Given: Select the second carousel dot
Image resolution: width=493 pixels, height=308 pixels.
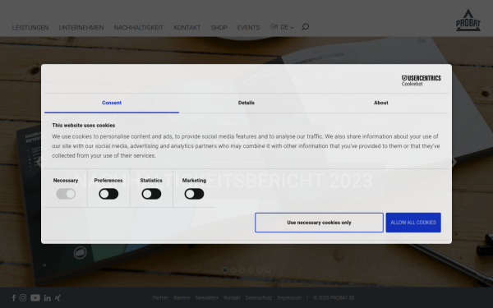Looking at the screenshot, I should click(x=233, y=270).
